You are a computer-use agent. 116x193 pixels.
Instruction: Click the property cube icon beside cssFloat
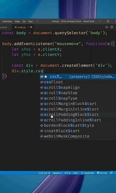point(42,82)
